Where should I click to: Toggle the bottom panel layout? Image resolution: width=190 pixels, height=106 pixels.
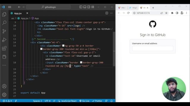85,7
